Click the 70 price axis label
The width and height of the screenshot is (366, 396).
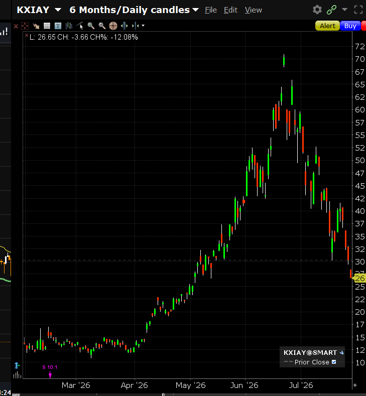pos(360,59)
